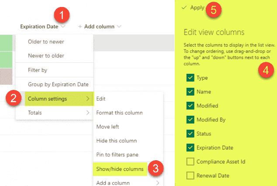Check the Renewal Date column checkbox
Viewport: 277px width, 186px height.
pyautogui.click(x=190, y=176)
